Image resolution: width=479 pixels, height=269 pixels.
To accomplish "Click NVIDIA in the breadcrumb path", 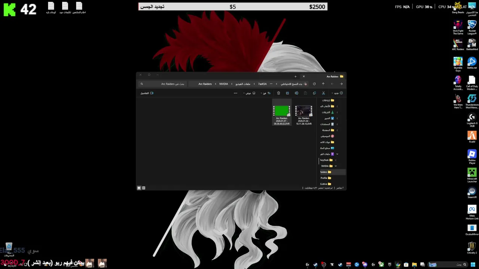I will [223, 84].
